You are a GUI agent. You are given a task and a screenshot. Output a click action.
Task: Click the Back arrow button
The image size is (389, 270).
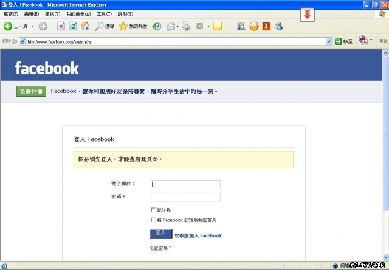coord(8,26)
